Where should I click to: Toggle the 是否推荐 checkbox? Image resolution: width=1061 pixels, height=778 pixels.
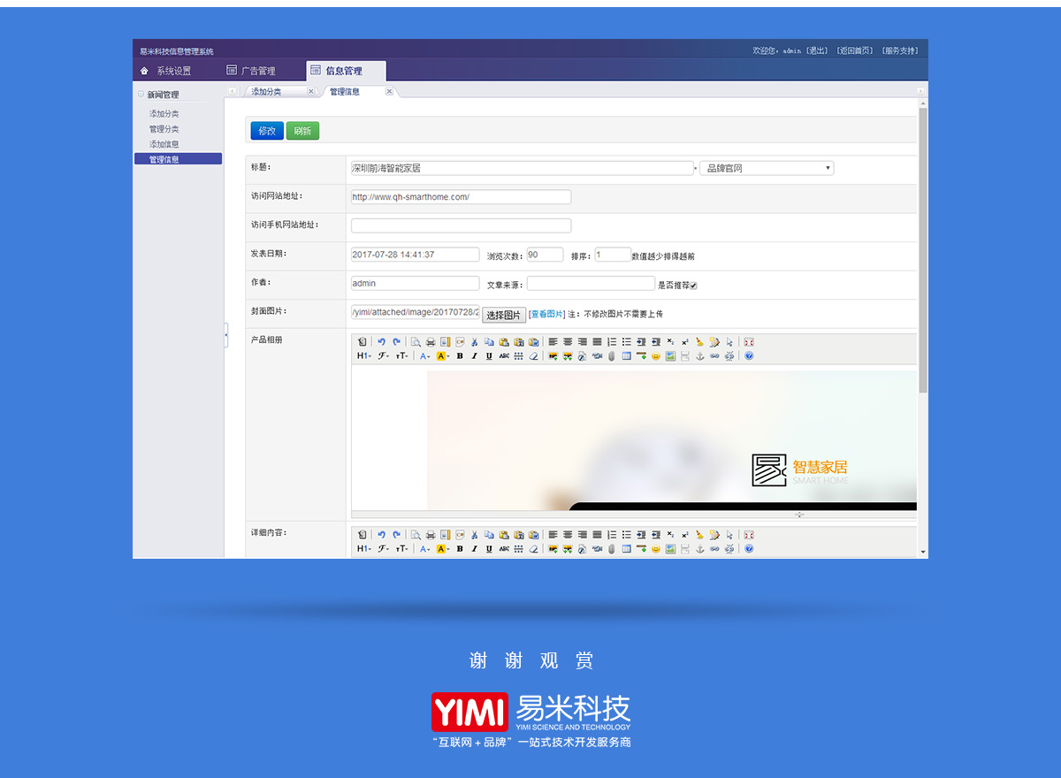click(694, 286)
